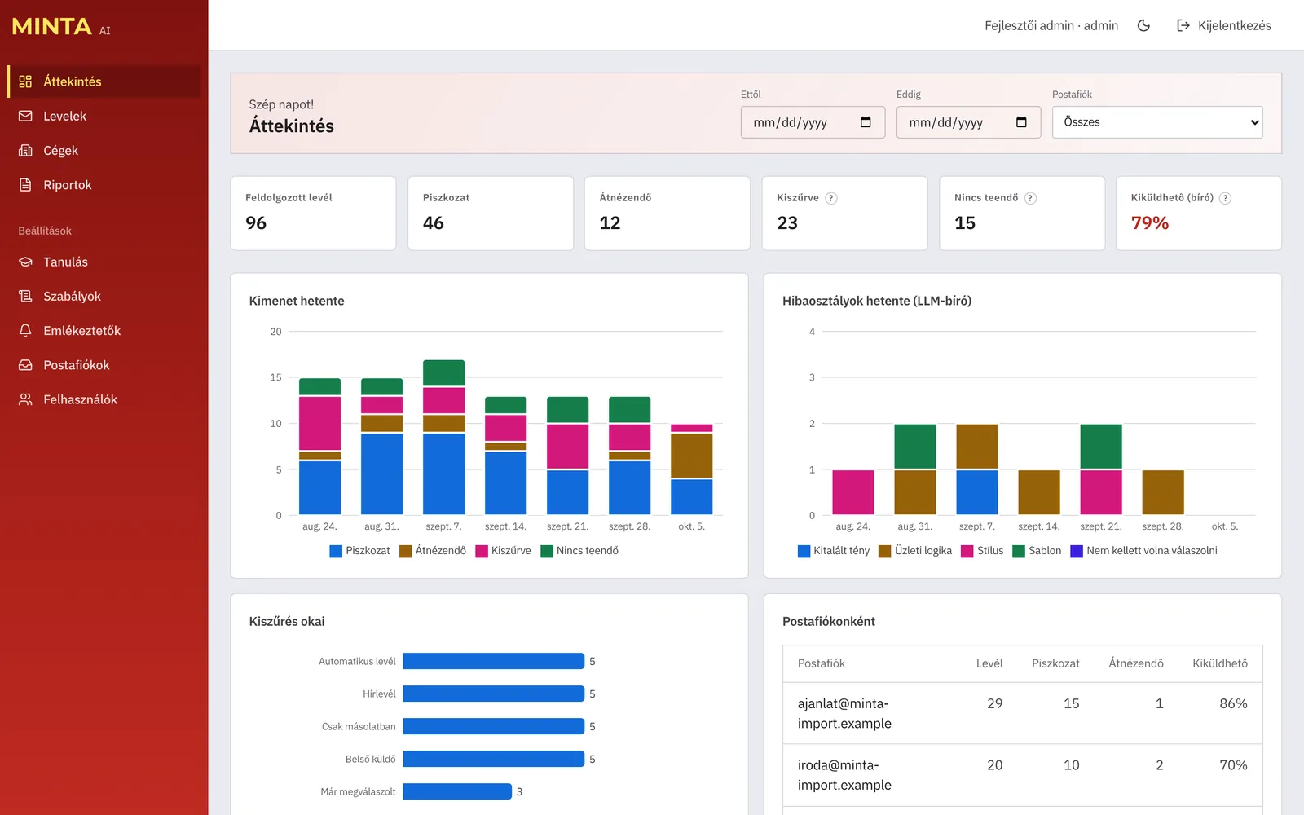Viewport: 1304px width, 815px height.
Task: Select the ajanlat@minta-import.example row
Action: [x=1022, y=713]
